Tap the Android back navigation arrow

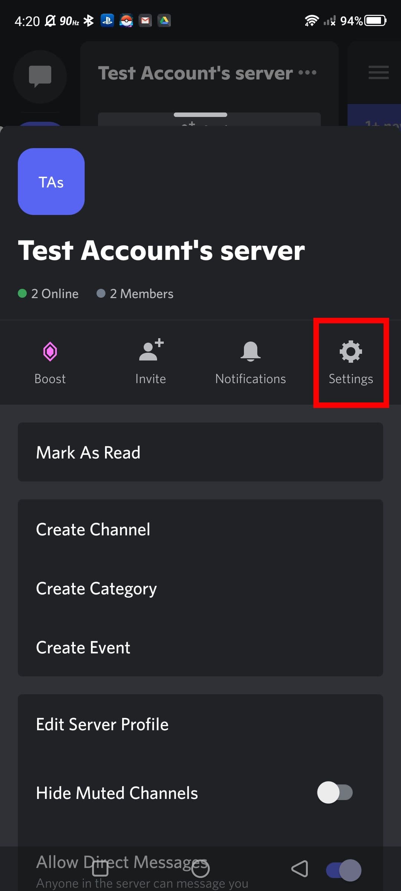coord(300,869)
